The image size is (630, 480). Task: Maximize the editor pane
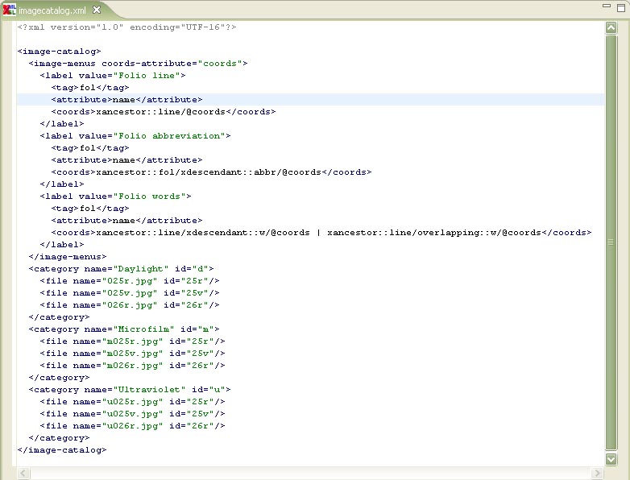tap(621, 7)
